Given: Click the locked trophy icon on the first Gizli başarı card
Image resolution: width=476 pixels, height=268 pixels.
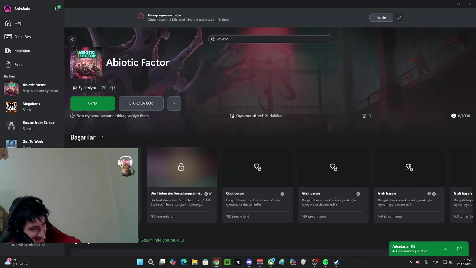Looking at the screenshot, I should coord(257,167).
